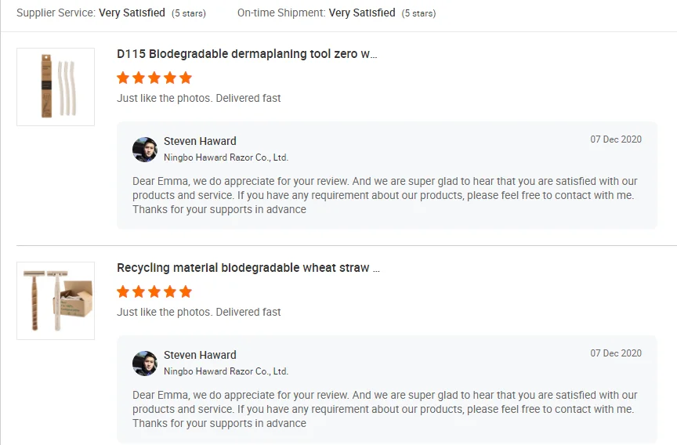Open the Recycling material biodegradable wheat straw title

pos(248,268)
